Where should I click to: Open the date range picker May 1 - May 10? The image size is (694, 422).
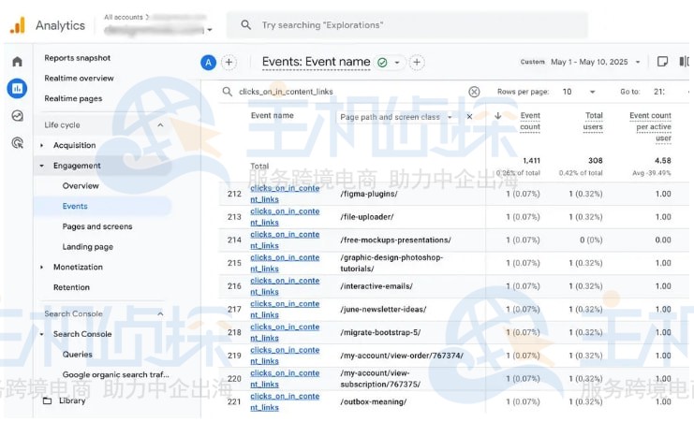tap(595, 63)
